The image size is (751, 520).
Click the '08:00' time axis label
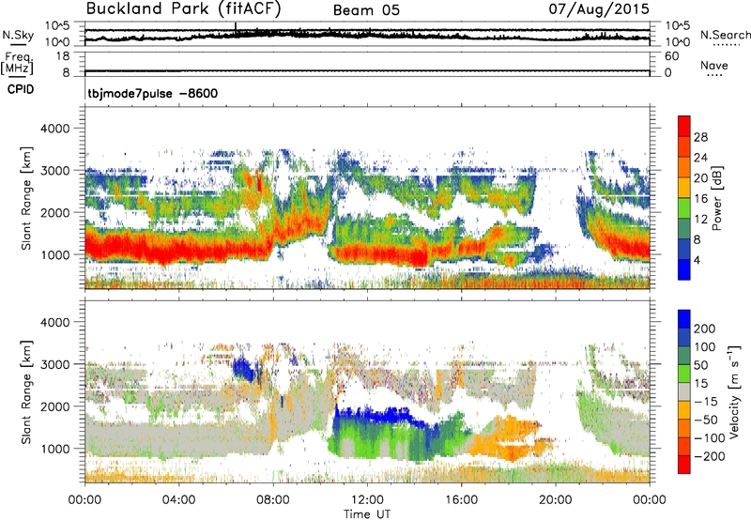click(x=273, y=500)
